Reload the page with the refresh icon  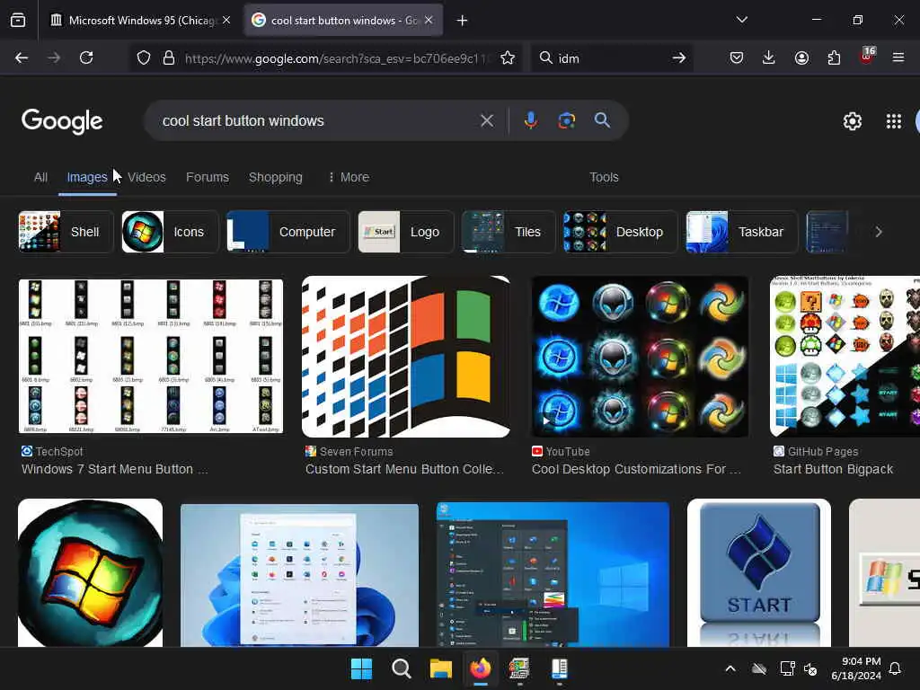tap(86, 57)
